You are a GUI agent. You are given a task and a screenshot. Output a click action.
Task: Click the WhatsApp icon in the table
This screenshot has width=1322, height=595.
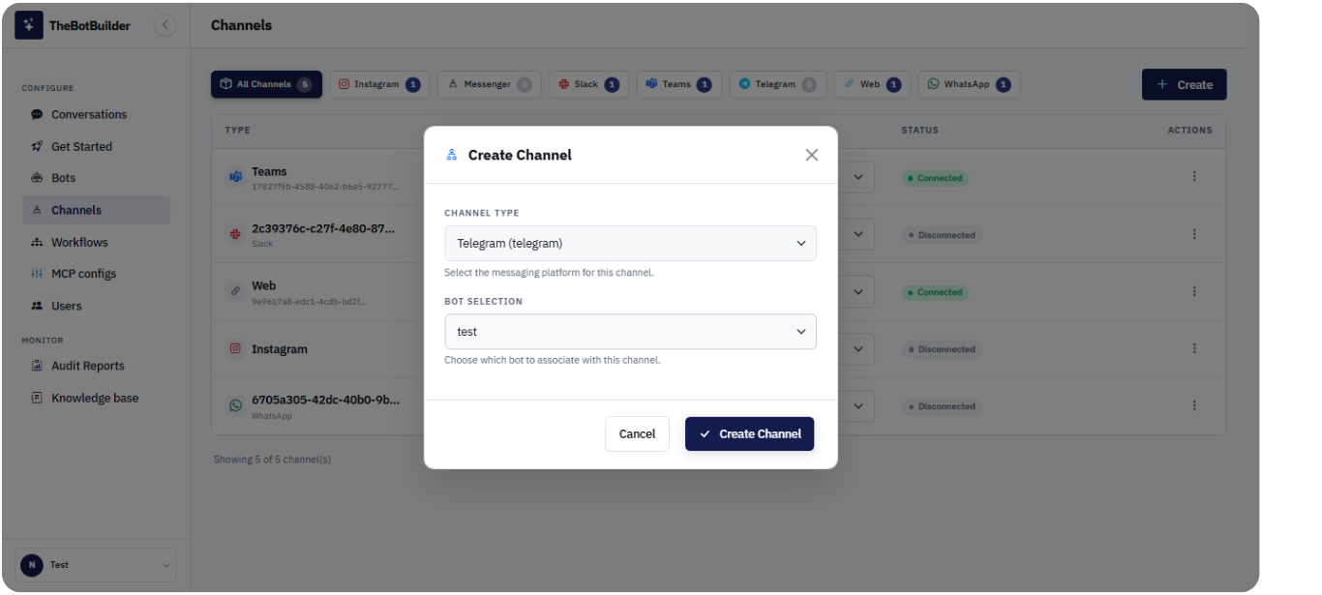point(235,405)
